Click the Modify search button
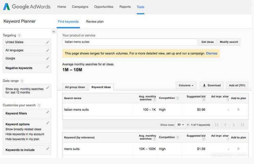 229,42
